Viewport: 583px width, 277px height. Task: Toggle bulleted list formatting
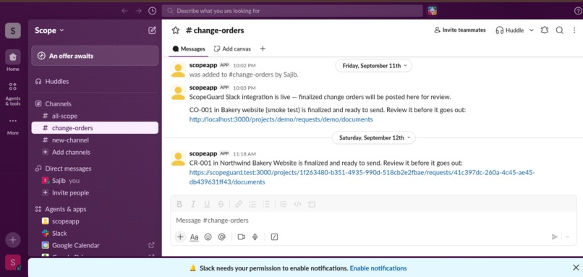(266, 204)
